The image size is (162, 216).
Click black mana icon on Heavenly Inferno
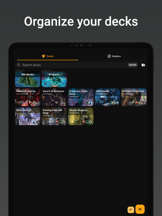(x=37, y=103)
